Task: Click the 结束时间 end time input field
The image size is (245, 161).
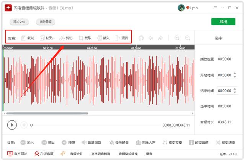Action: tap(227, 91)
